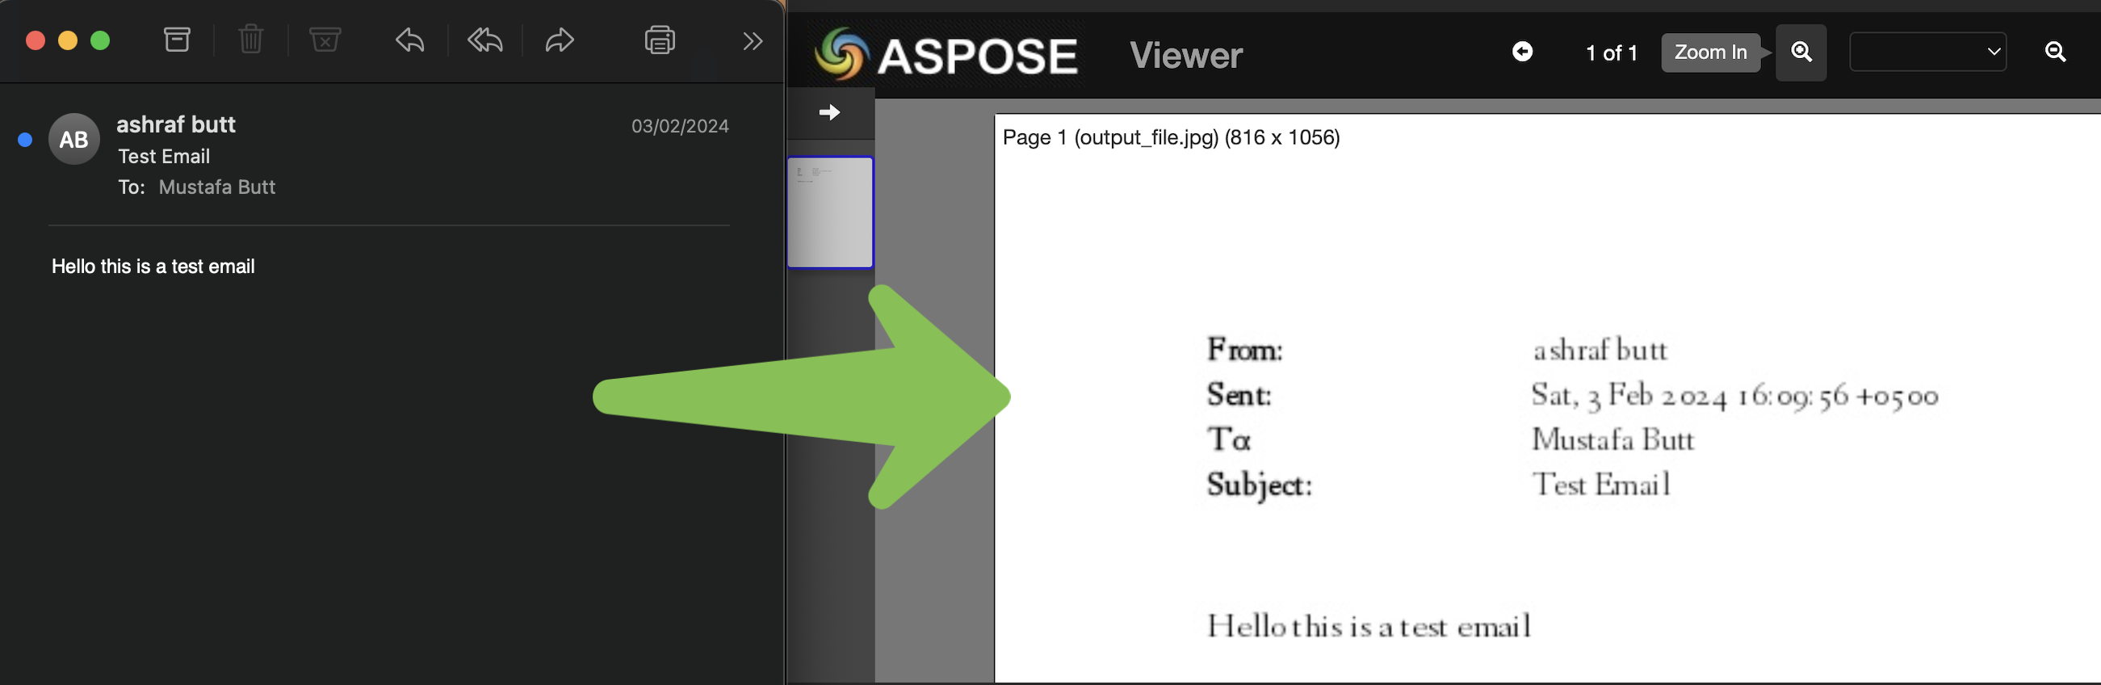Collapse the thumbnail sidebar with the arrow
This screenshot has width=2101, height=685.
tap(829, 112)
